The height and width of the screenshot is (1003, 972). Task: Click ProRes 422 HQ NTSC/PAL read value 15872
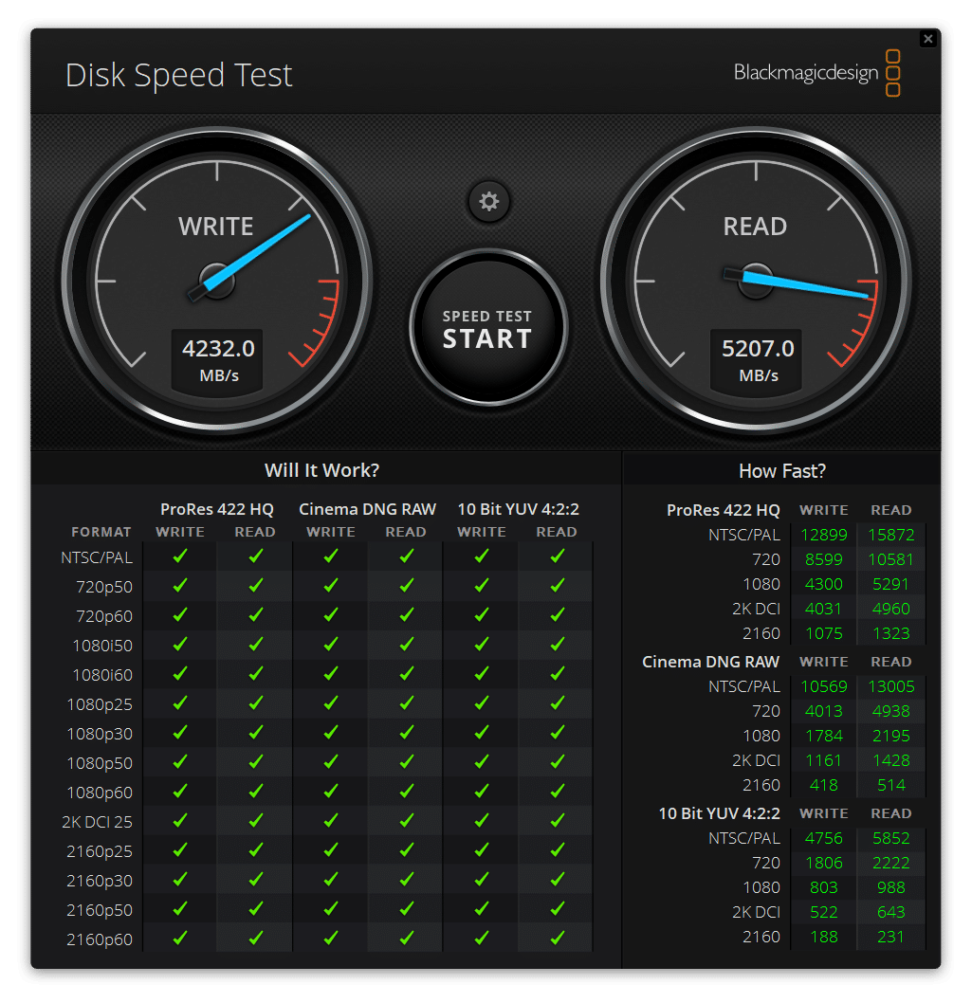890,535
